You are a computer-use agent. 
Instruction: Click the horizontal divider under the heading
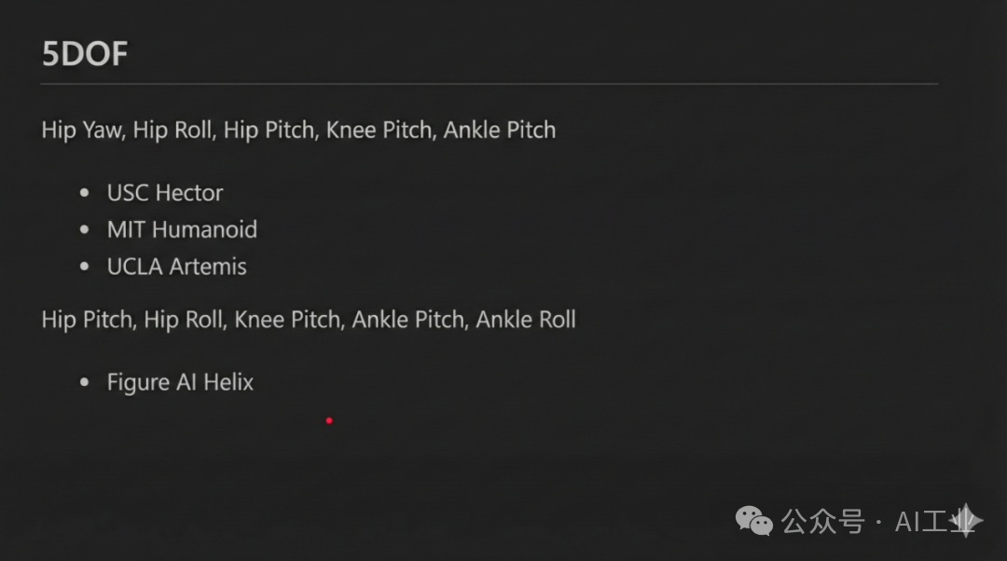pos(490,84)
